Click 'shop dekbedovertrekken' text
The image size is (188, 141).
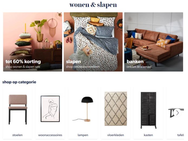pos(83,67)
